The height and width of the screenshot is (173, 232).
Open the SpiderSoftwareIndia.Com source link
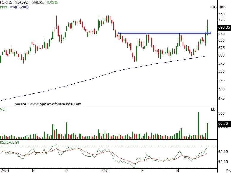coord(55,104)
